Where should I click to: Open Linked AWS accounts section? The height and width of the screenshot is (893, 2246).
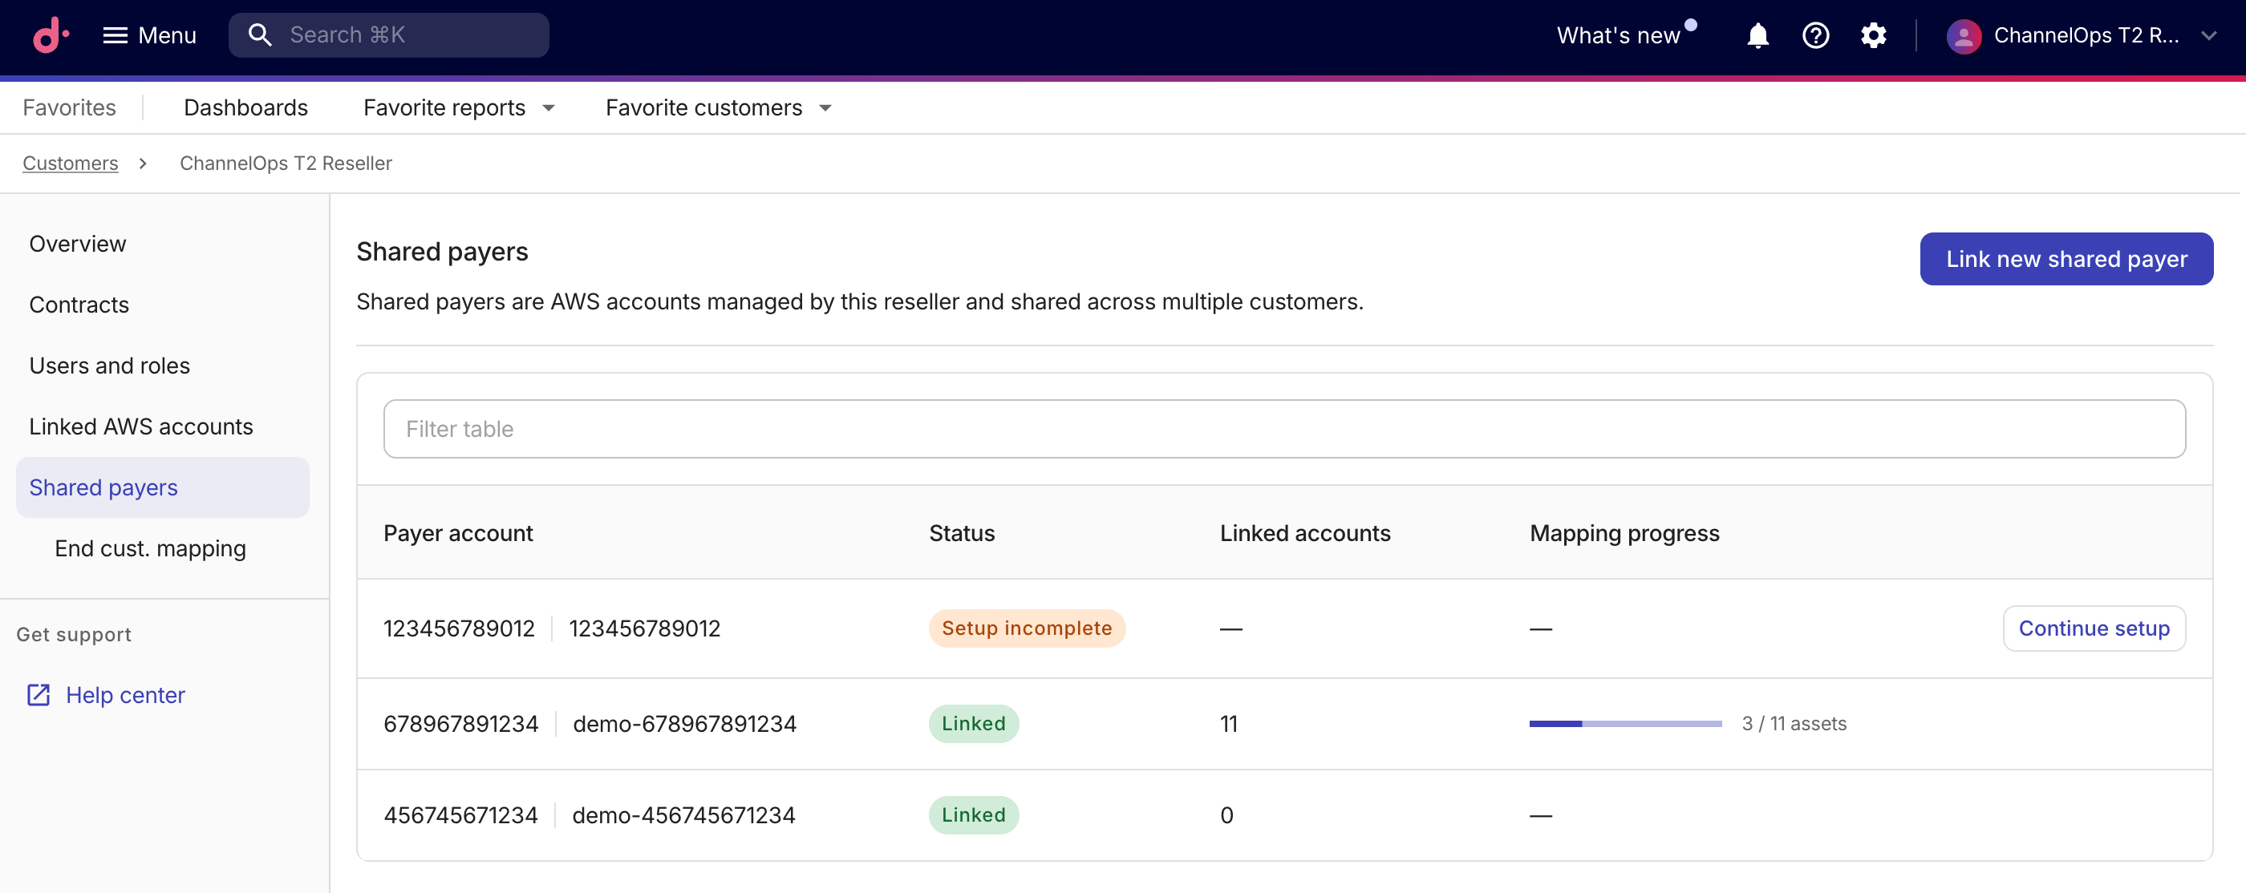tap(141, 426)
